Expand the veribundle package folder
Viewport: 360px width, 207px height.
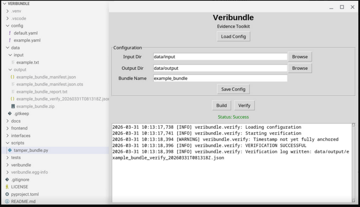[7, 165]
